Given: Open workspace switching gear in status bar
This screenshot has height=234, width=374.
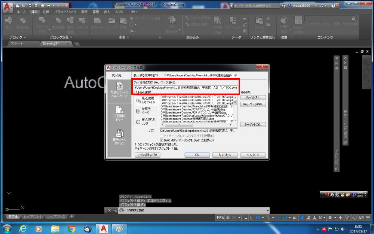Looking at the screenshot, I should click(x=330, y=218).
